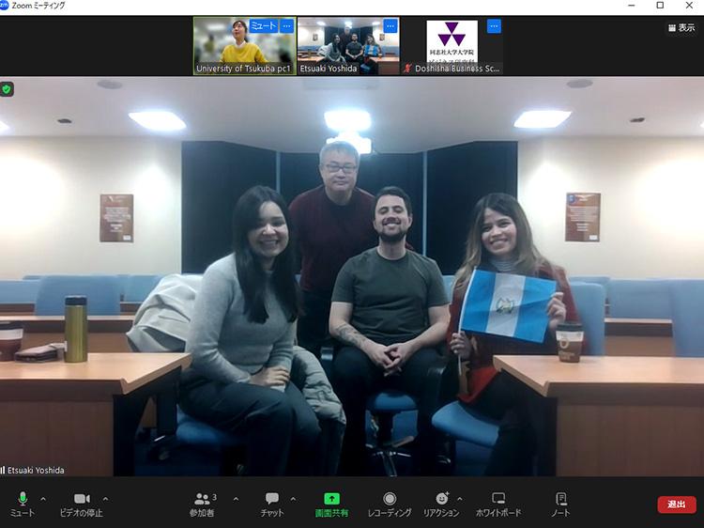704x528 pixels.
Task: Open the whiteboard
Action: [498, 503]
